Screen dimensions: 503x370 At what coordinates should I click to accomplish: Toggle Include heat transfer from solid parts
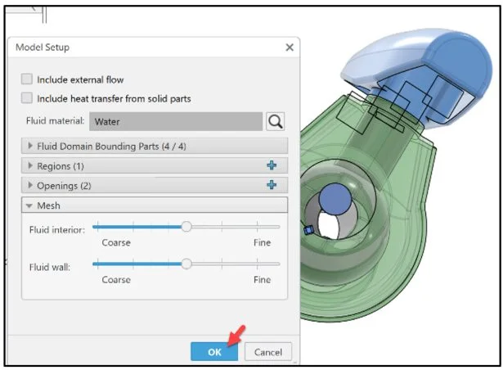[27, 98]
